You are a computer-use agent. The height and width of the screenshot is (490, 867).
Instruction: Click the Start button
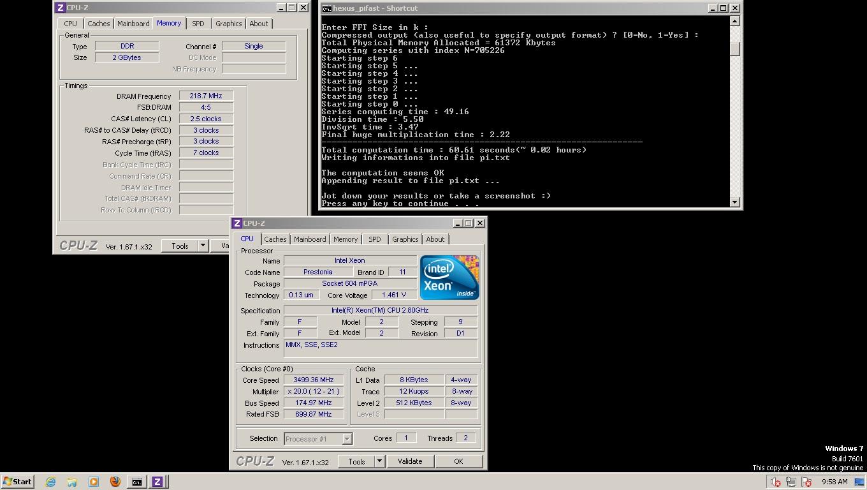pyautogui.click(x=17, y=482)
